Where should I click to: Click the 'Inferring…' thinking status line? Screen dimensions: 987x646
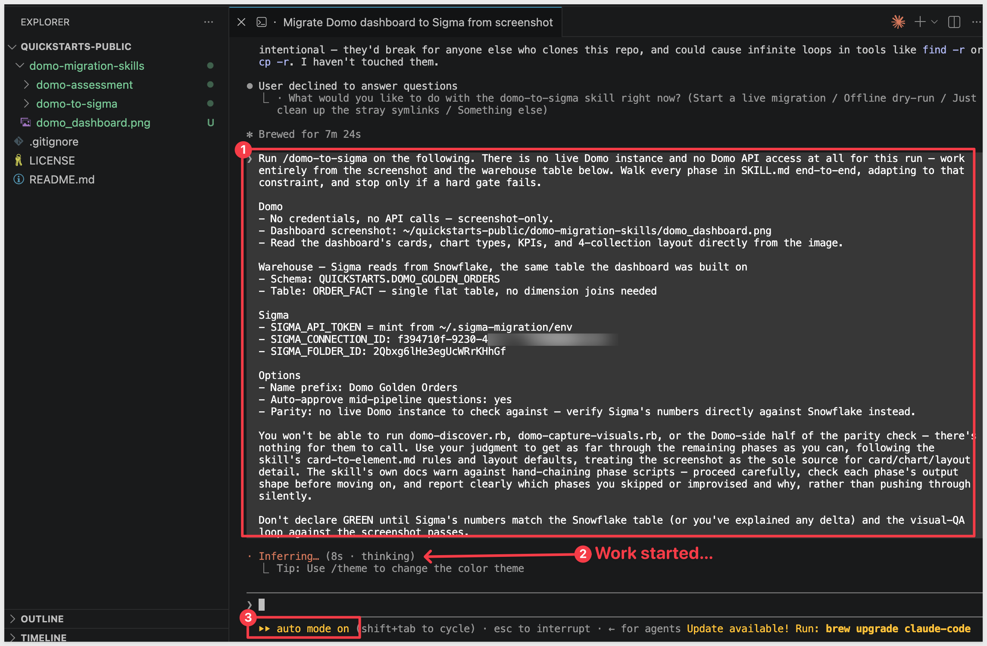(336, 556)
